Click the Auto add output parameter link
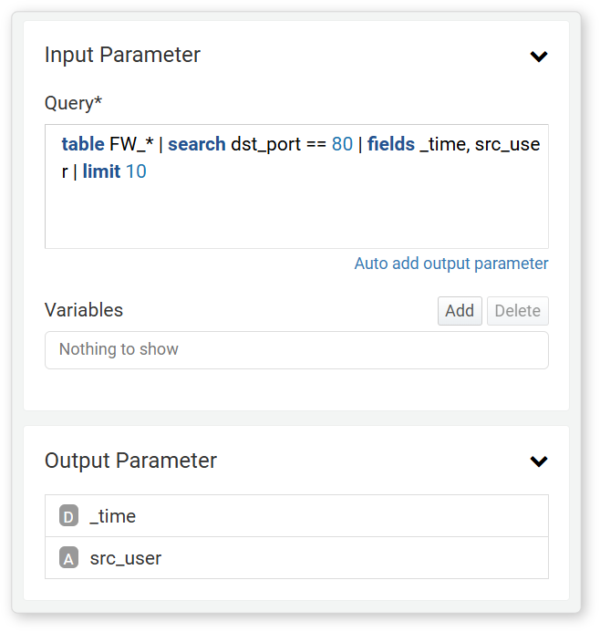 [x=450, y=264]
